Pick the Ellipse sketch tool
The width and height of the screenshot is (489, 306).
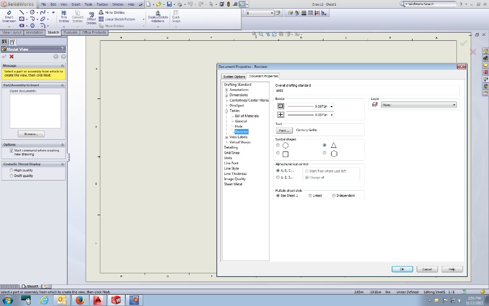(x=43, y=19)
